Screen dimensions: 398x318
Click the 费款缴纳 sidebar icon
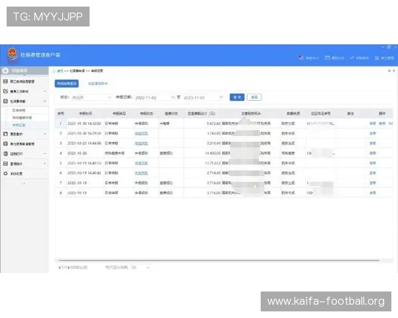tap(5, 134)
